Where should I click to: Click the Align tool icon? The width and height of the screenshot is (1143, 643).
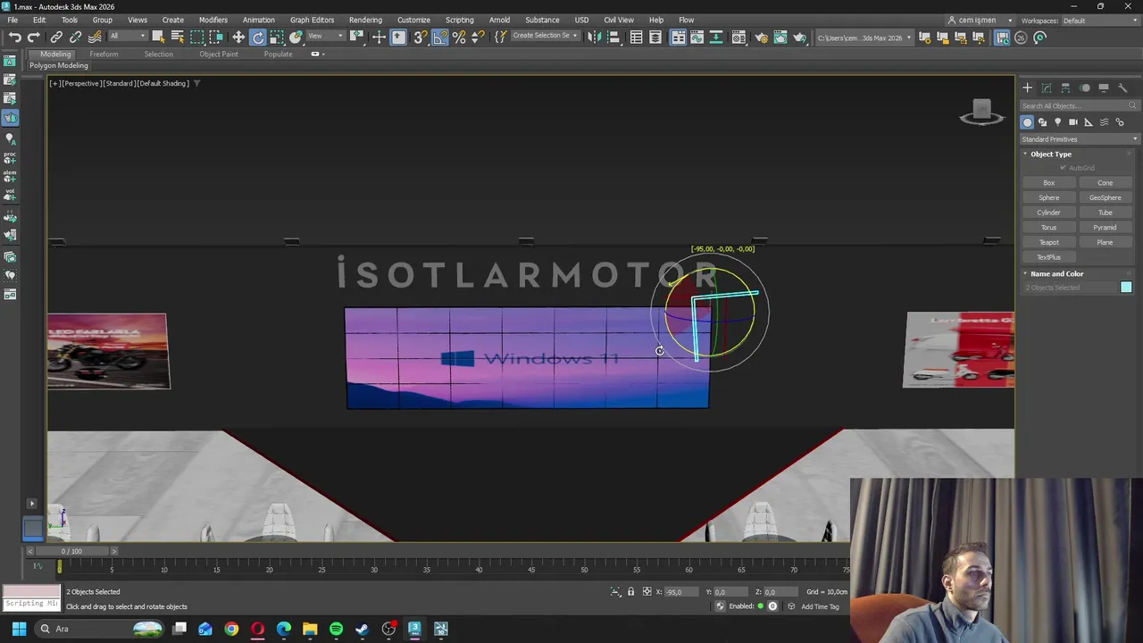pyautogui.click(x=613, y=37)
